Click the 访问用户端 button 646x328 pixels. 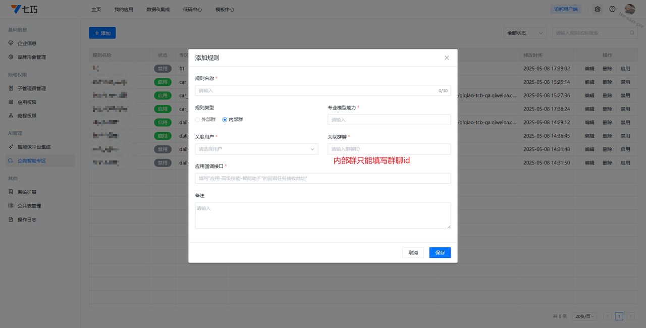point(565,9)
